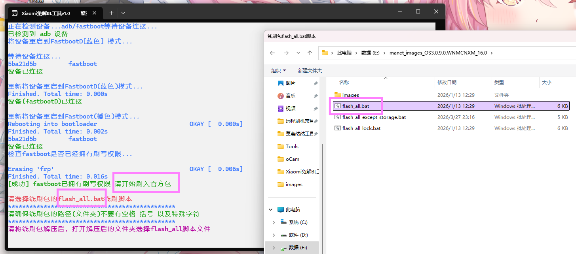This screenshot has height=254, width=576.
Task: Select the Pictures (图片) quick access icon
Action: coord(280,83)
